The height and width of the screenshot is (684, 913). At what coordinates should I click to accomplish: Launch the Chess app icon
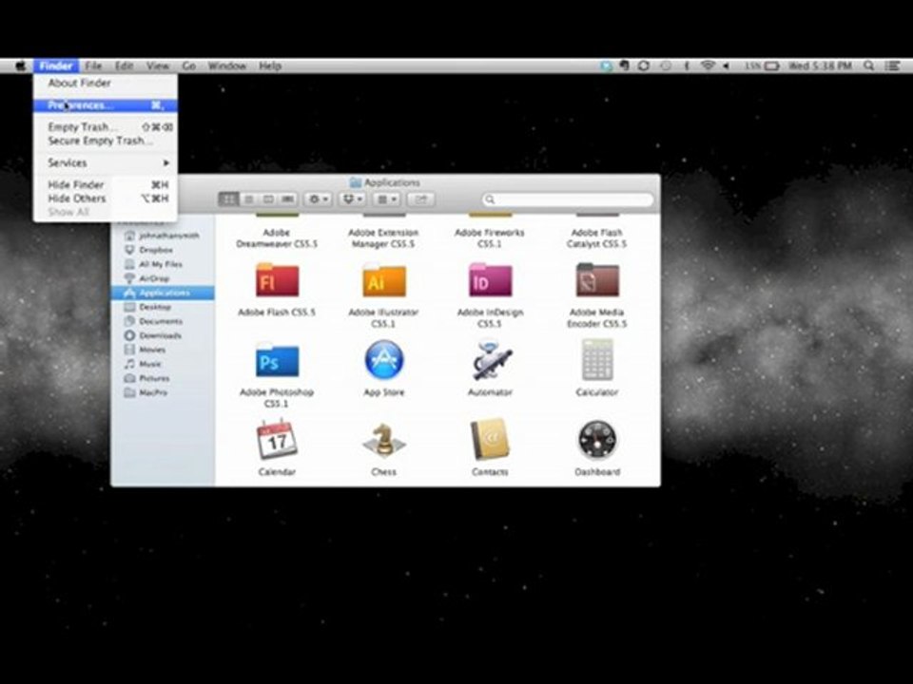coord(383,442)
